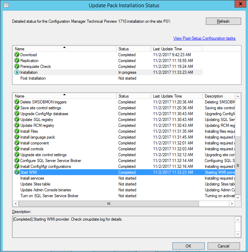Select the Download phase row
Image resolution: width=248 pixels, height=252 pixels.
pos(108,55)
